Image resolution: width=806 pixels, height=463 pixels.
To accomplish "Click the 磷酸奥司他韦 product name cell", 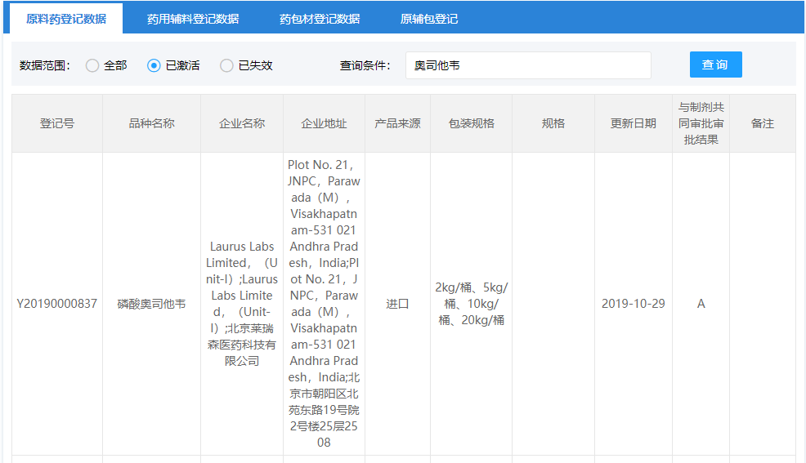I will click(151, 304).
